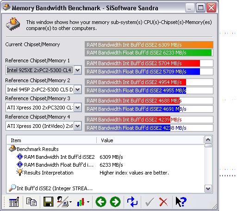
Task: Click magnifier icon beside Int Buff'd iSSE2 row
Action: (x=12, y=188)
